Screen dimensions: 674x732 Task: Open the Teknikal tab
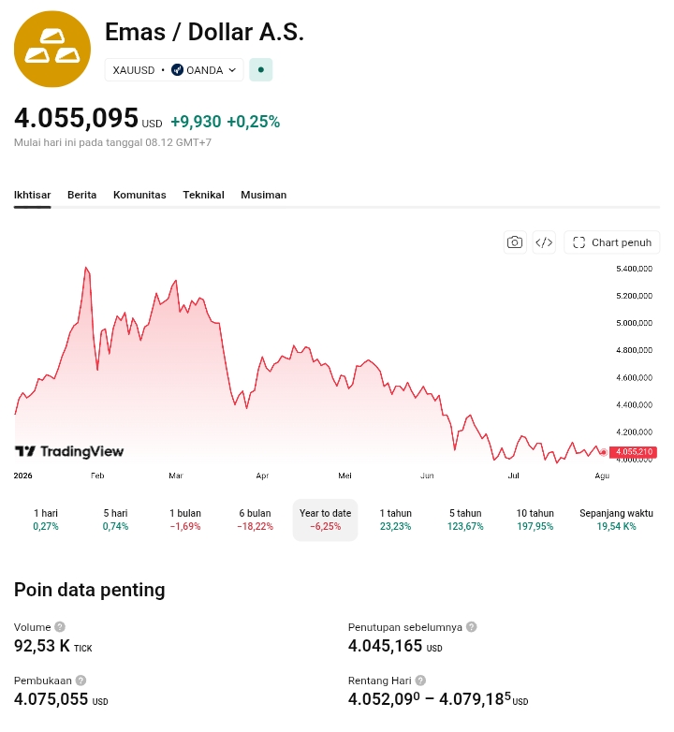pyautogui.click(x=203, y=195)
